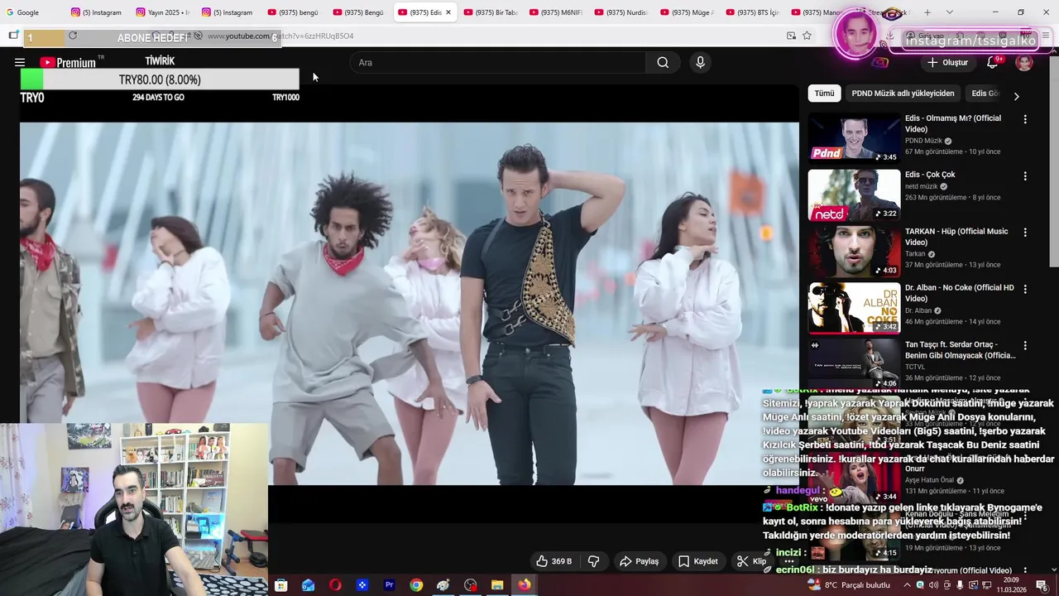
Task: Open the weather widget showing 8°C
Action: click(851, 585)
